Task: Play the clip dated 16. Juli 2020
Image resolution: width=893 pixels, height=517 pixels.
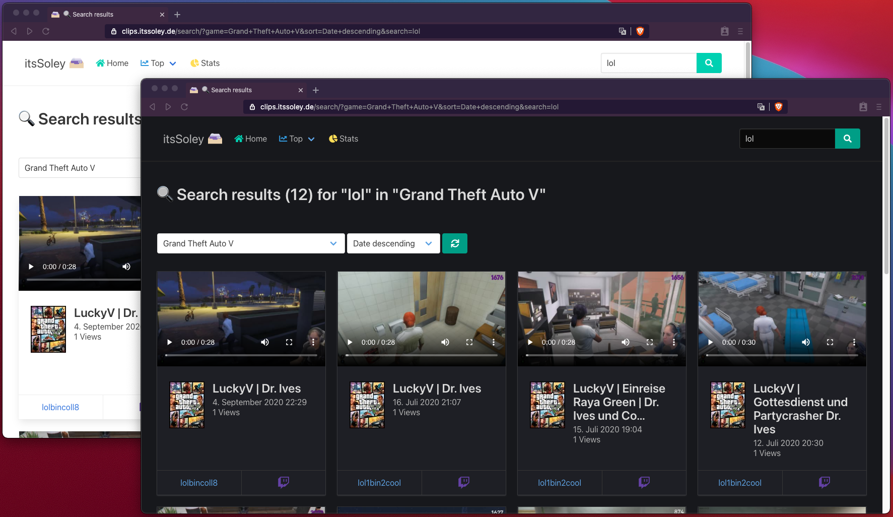Action: tap(350, 342)
